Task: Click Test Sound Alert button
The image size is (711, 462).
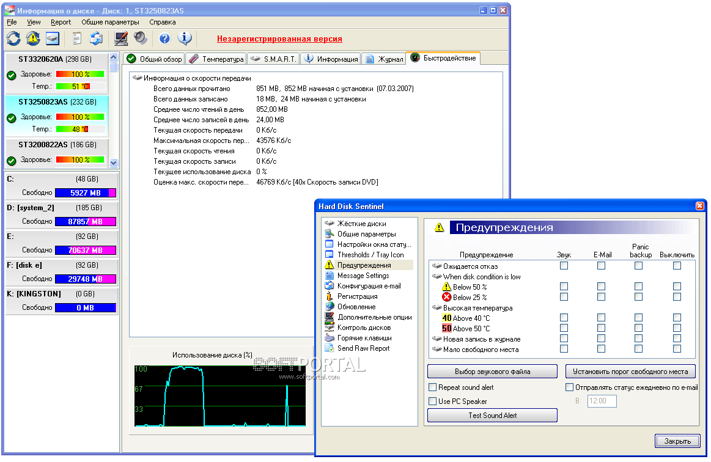Action: pyautogui.click(x=492, y=416)
